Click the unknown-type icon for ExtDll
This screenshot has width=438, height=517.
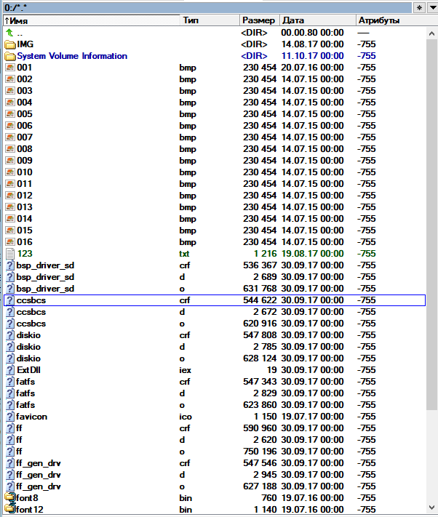coord(10,370)
